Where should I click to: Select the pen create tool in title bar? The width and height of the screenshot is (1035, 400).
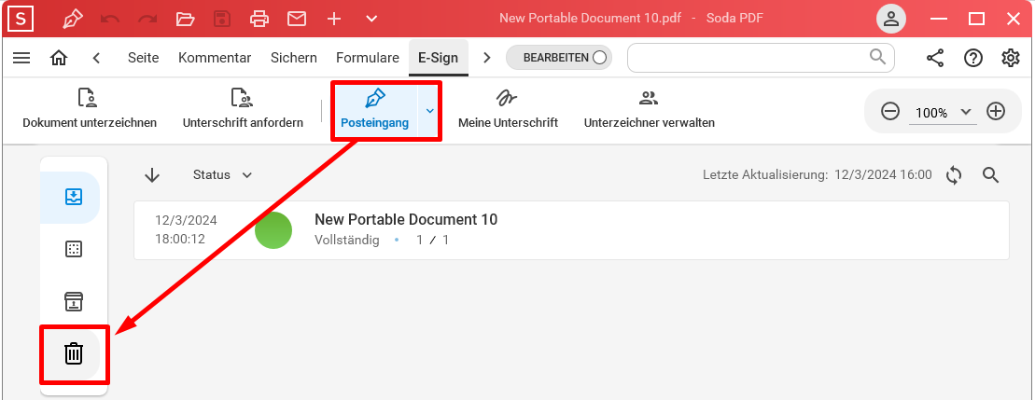71,19
